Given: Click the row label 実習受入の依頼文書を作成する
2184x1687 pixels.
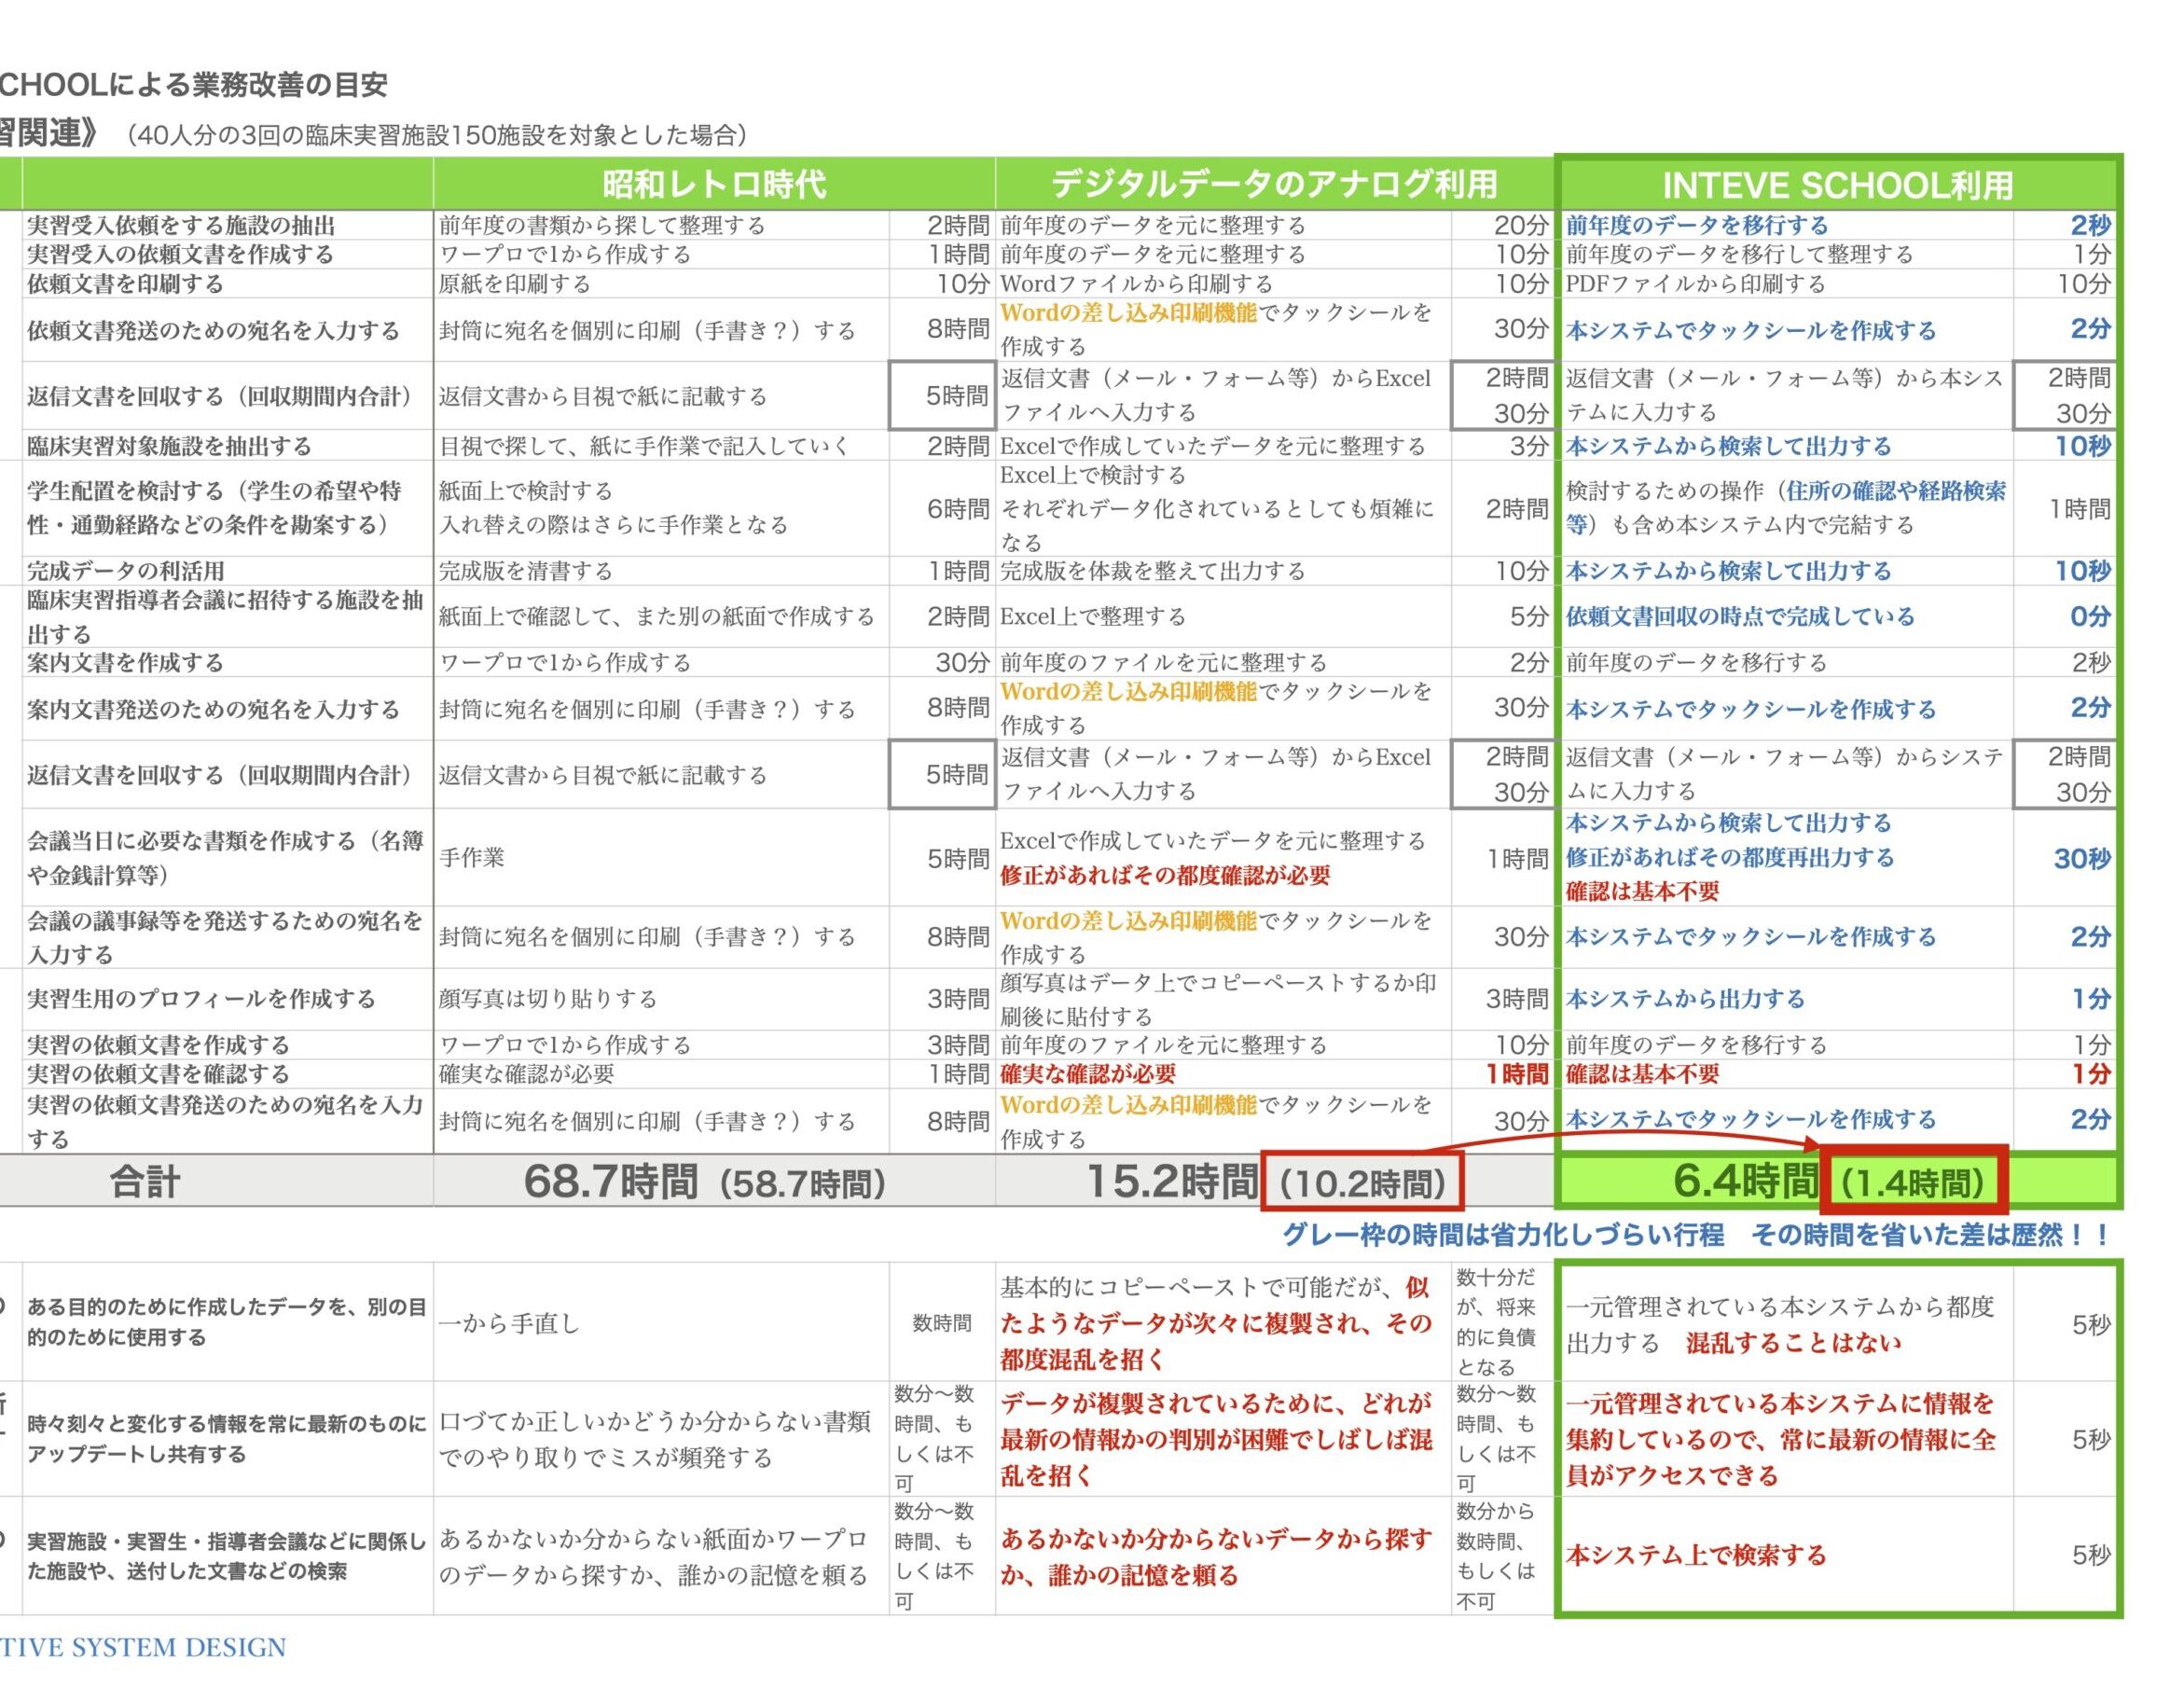Looking at the screenshot, I should pyautogui.click(x=181, y=254).
